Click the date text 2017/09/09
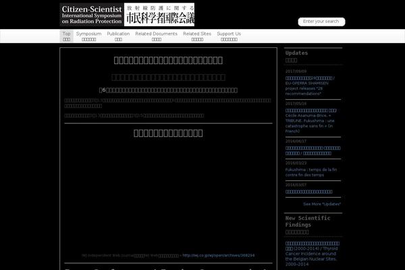Screen dimensions: 405x270 (296, 72)
